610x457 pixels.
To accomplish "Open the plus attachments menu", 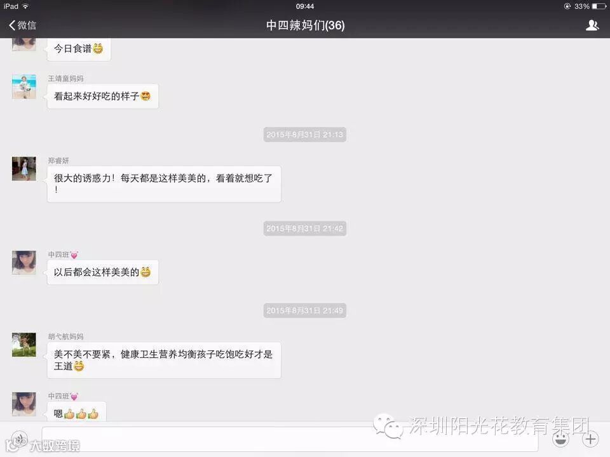I will [x=590, y=439].
